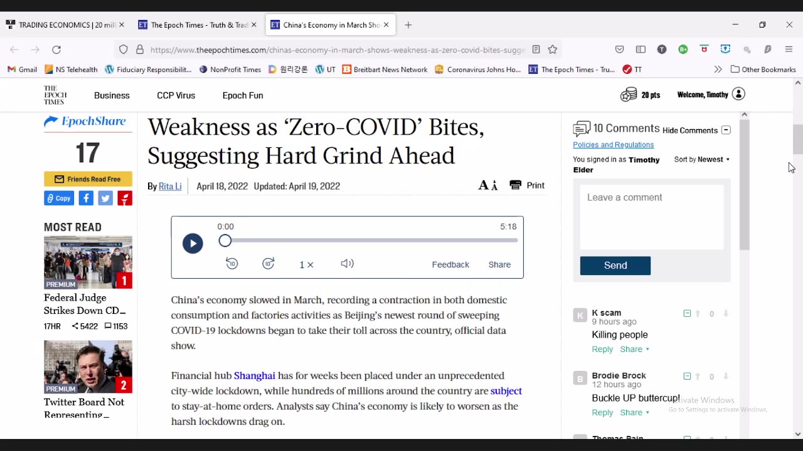Skip audio forward ten seconds
This screenshot has width=803, height=451.
coord(269,264)
